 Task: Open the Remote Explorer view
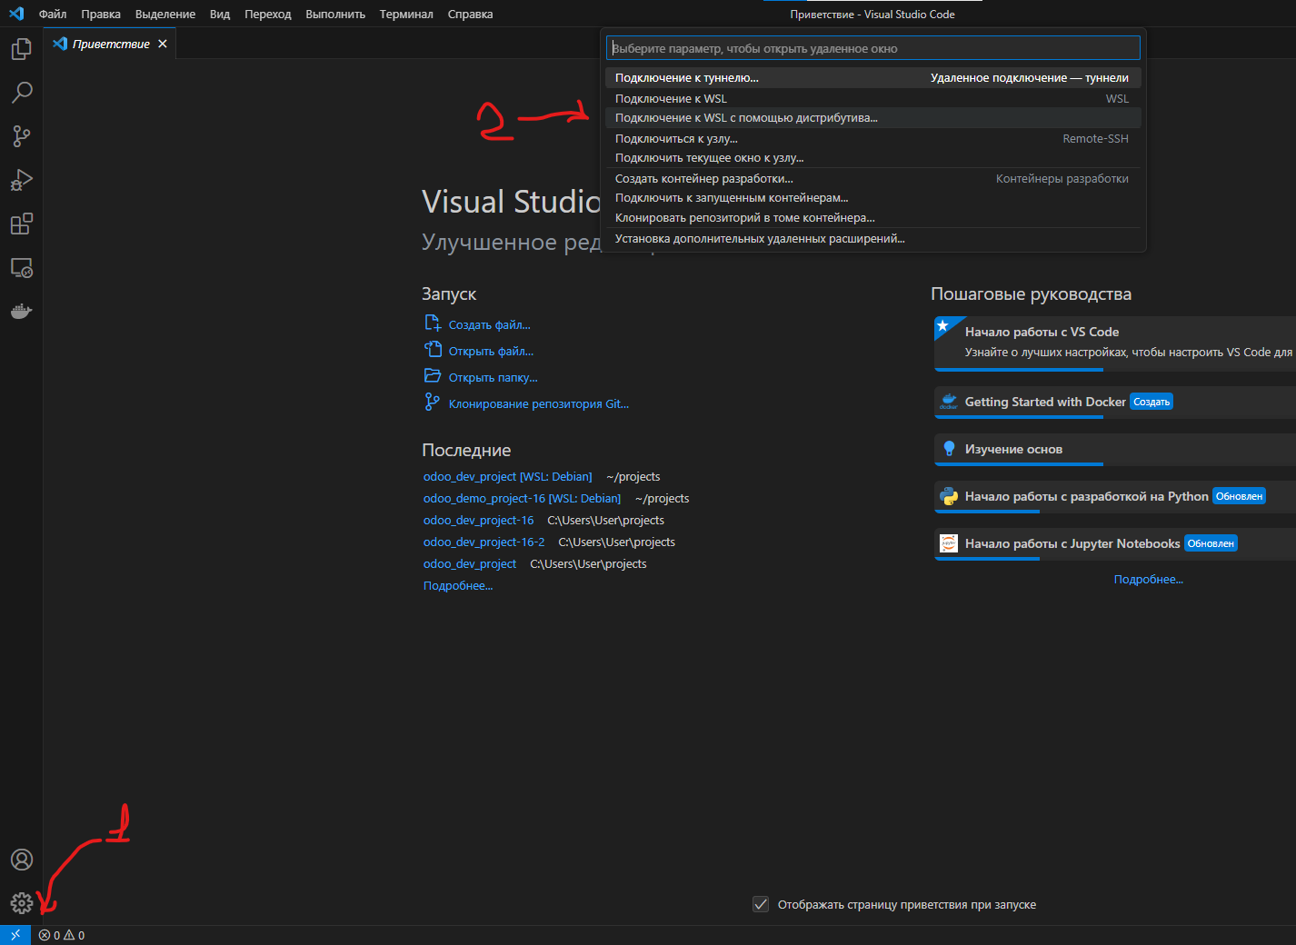click(x=21, y=268)
